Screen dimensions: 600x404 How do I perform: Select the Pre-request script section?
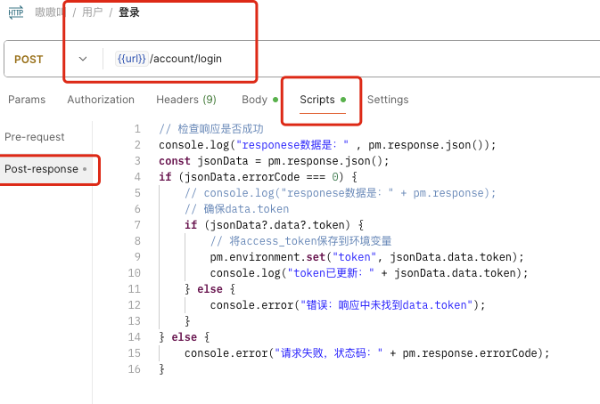point(35,137)
